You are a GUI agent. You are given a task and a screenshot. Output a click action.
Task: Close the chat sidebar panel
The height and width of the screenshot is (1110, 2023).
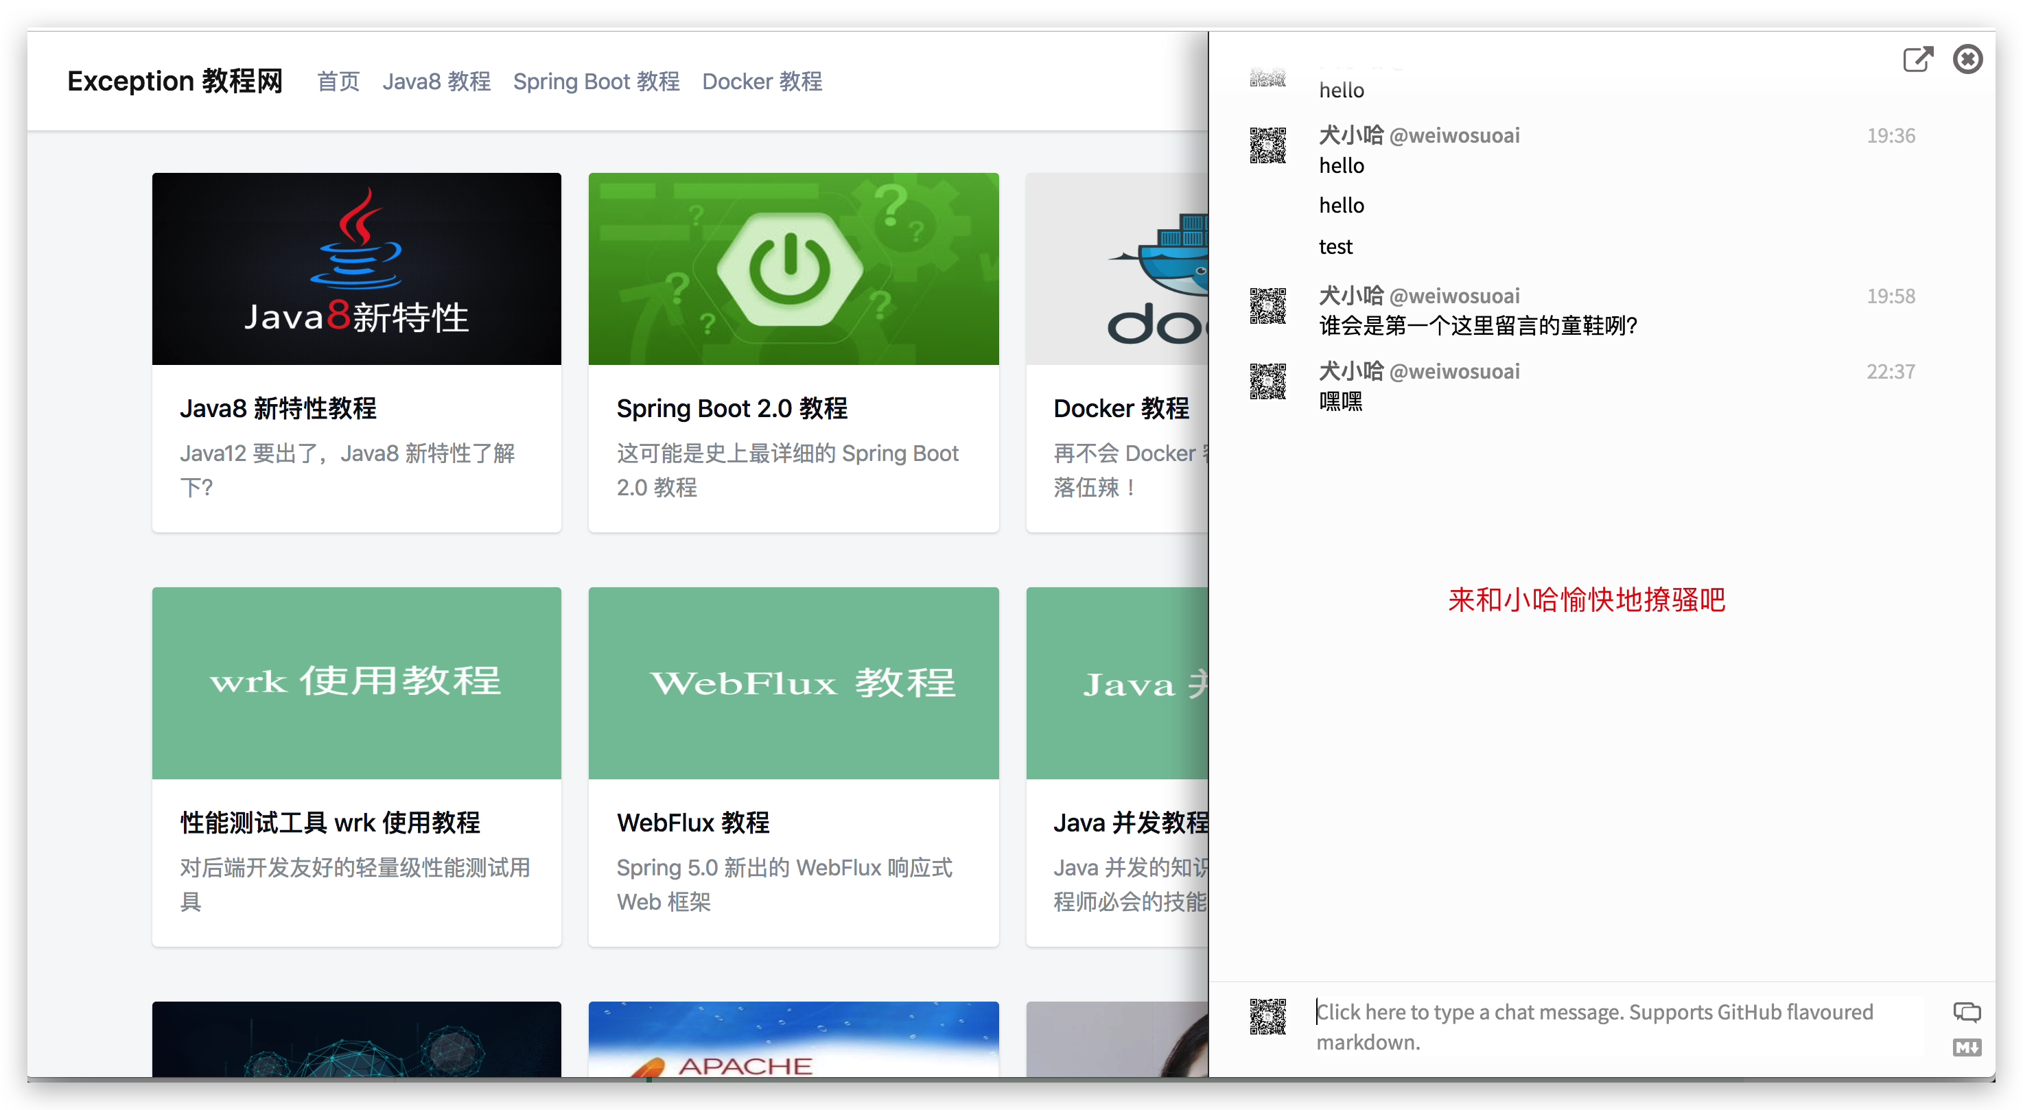(1967, 60)
